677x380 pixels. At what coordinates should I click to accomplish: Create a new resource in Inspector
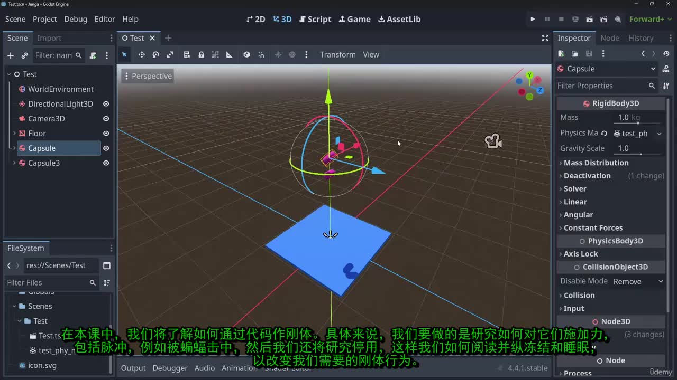tap(561, 53)
